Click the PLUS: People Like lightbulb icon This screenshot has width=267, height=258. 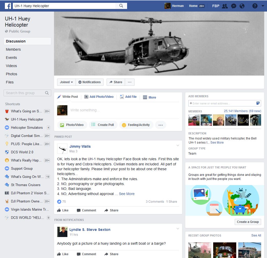7,144
